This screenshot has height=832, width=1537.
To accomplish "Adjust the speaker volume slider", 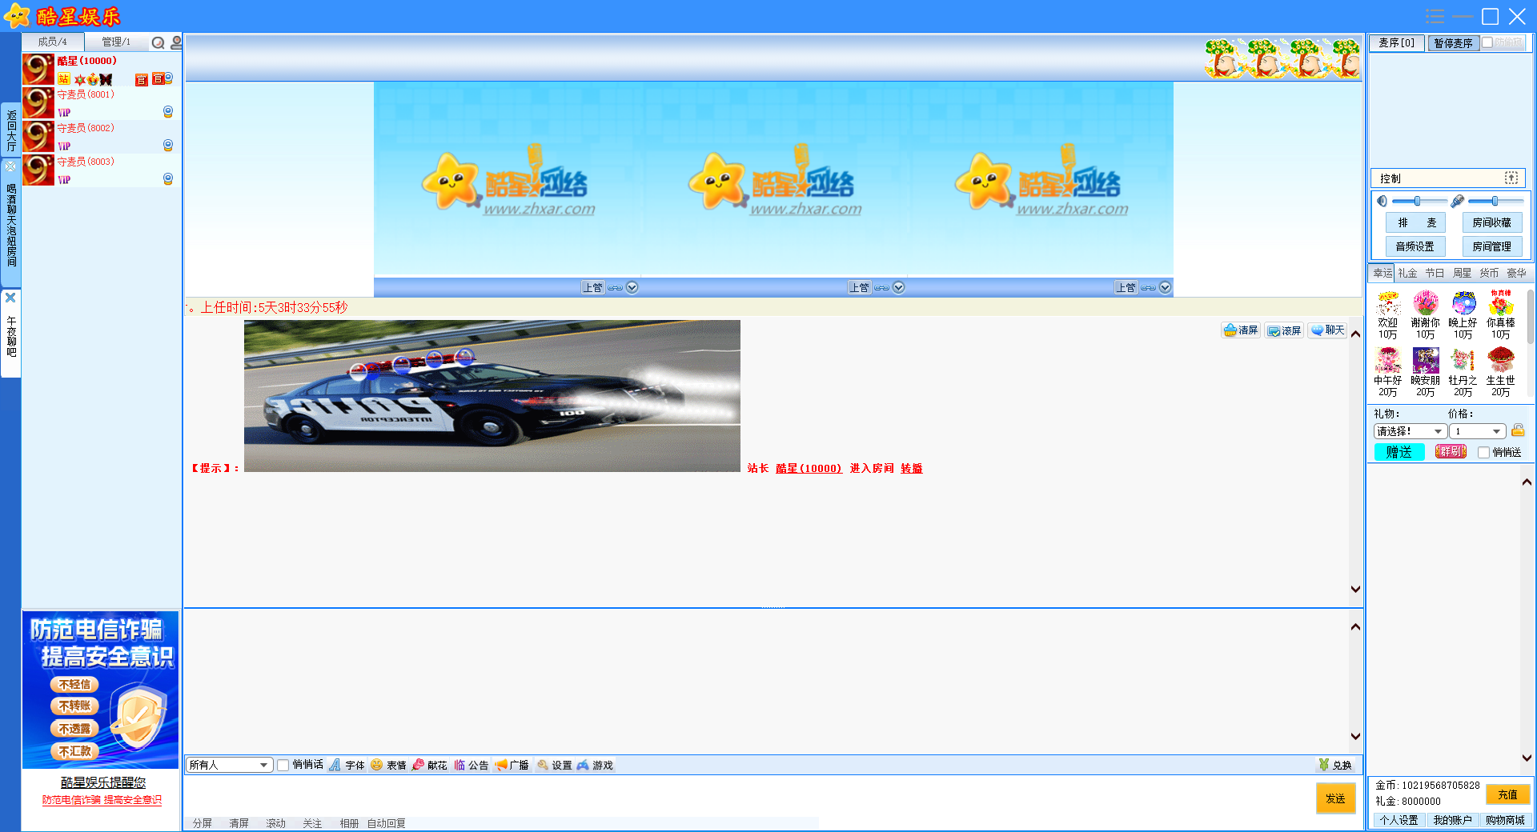I will [x=1417, y=201].
